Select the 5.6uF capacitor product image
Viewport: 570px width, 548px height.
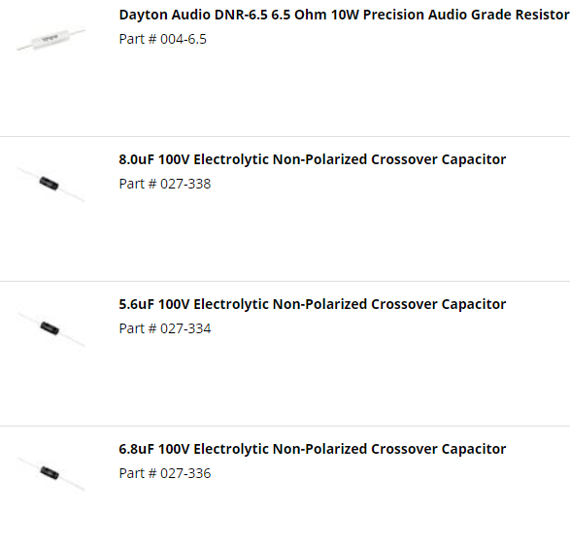click(50, 328)
